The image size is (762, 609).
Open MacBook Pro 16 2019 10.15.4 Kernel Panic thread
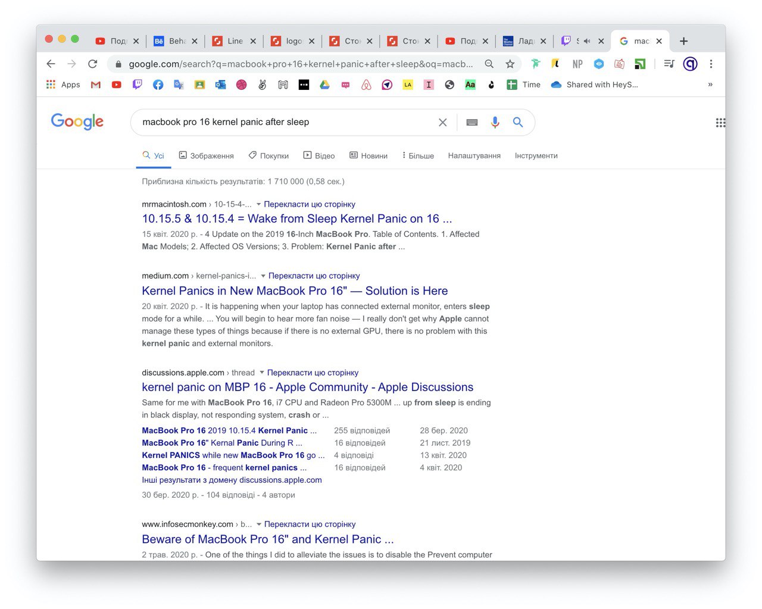[x=229, y=430]
